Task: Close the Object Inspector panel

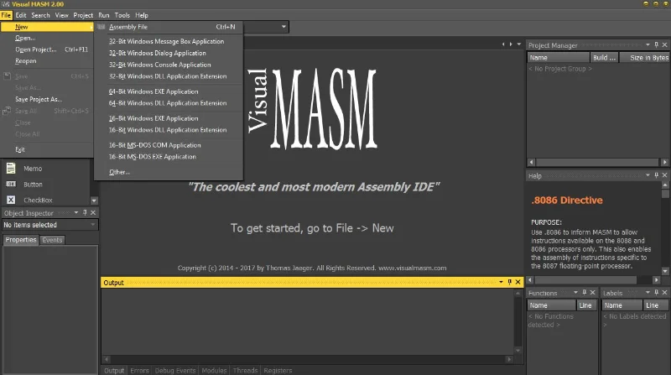Action: (x=93, y=212)
